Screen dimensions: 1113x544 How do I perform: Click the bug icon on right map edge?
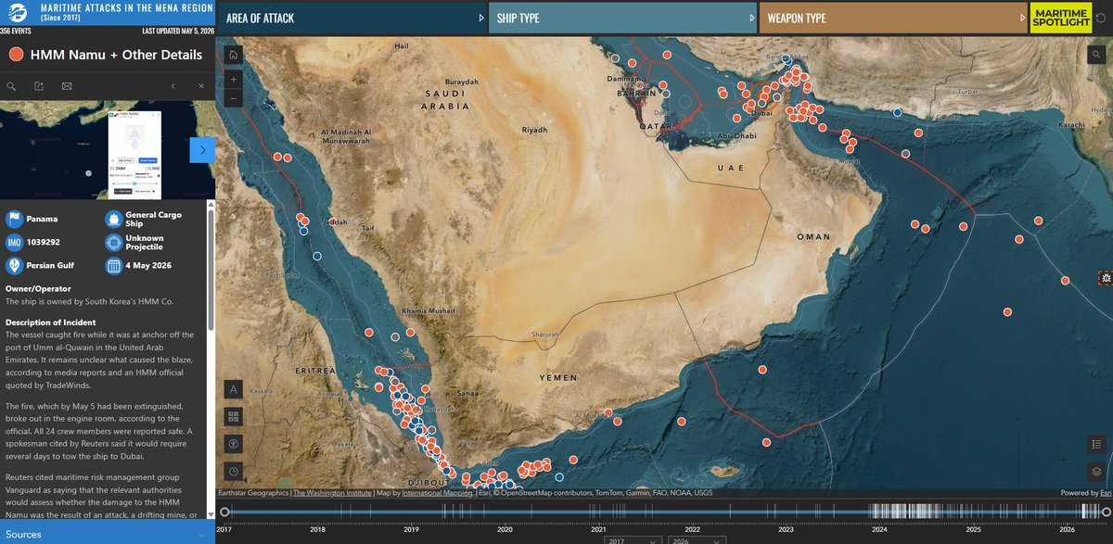pyautogui.click(x=1105, y=277)
